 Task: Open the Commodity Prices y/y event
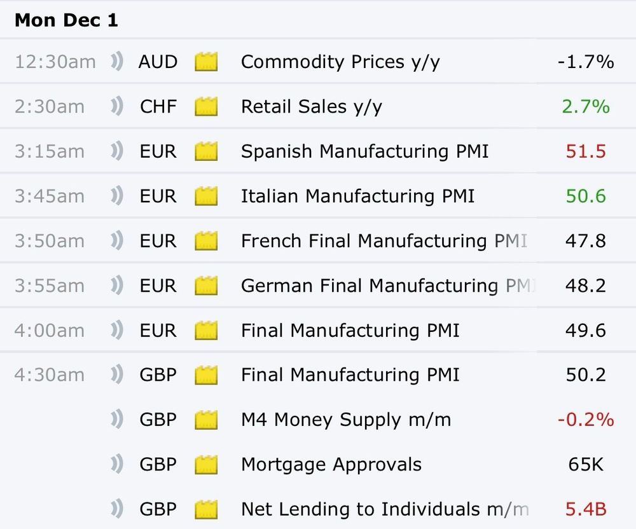[x=340, y=62]
